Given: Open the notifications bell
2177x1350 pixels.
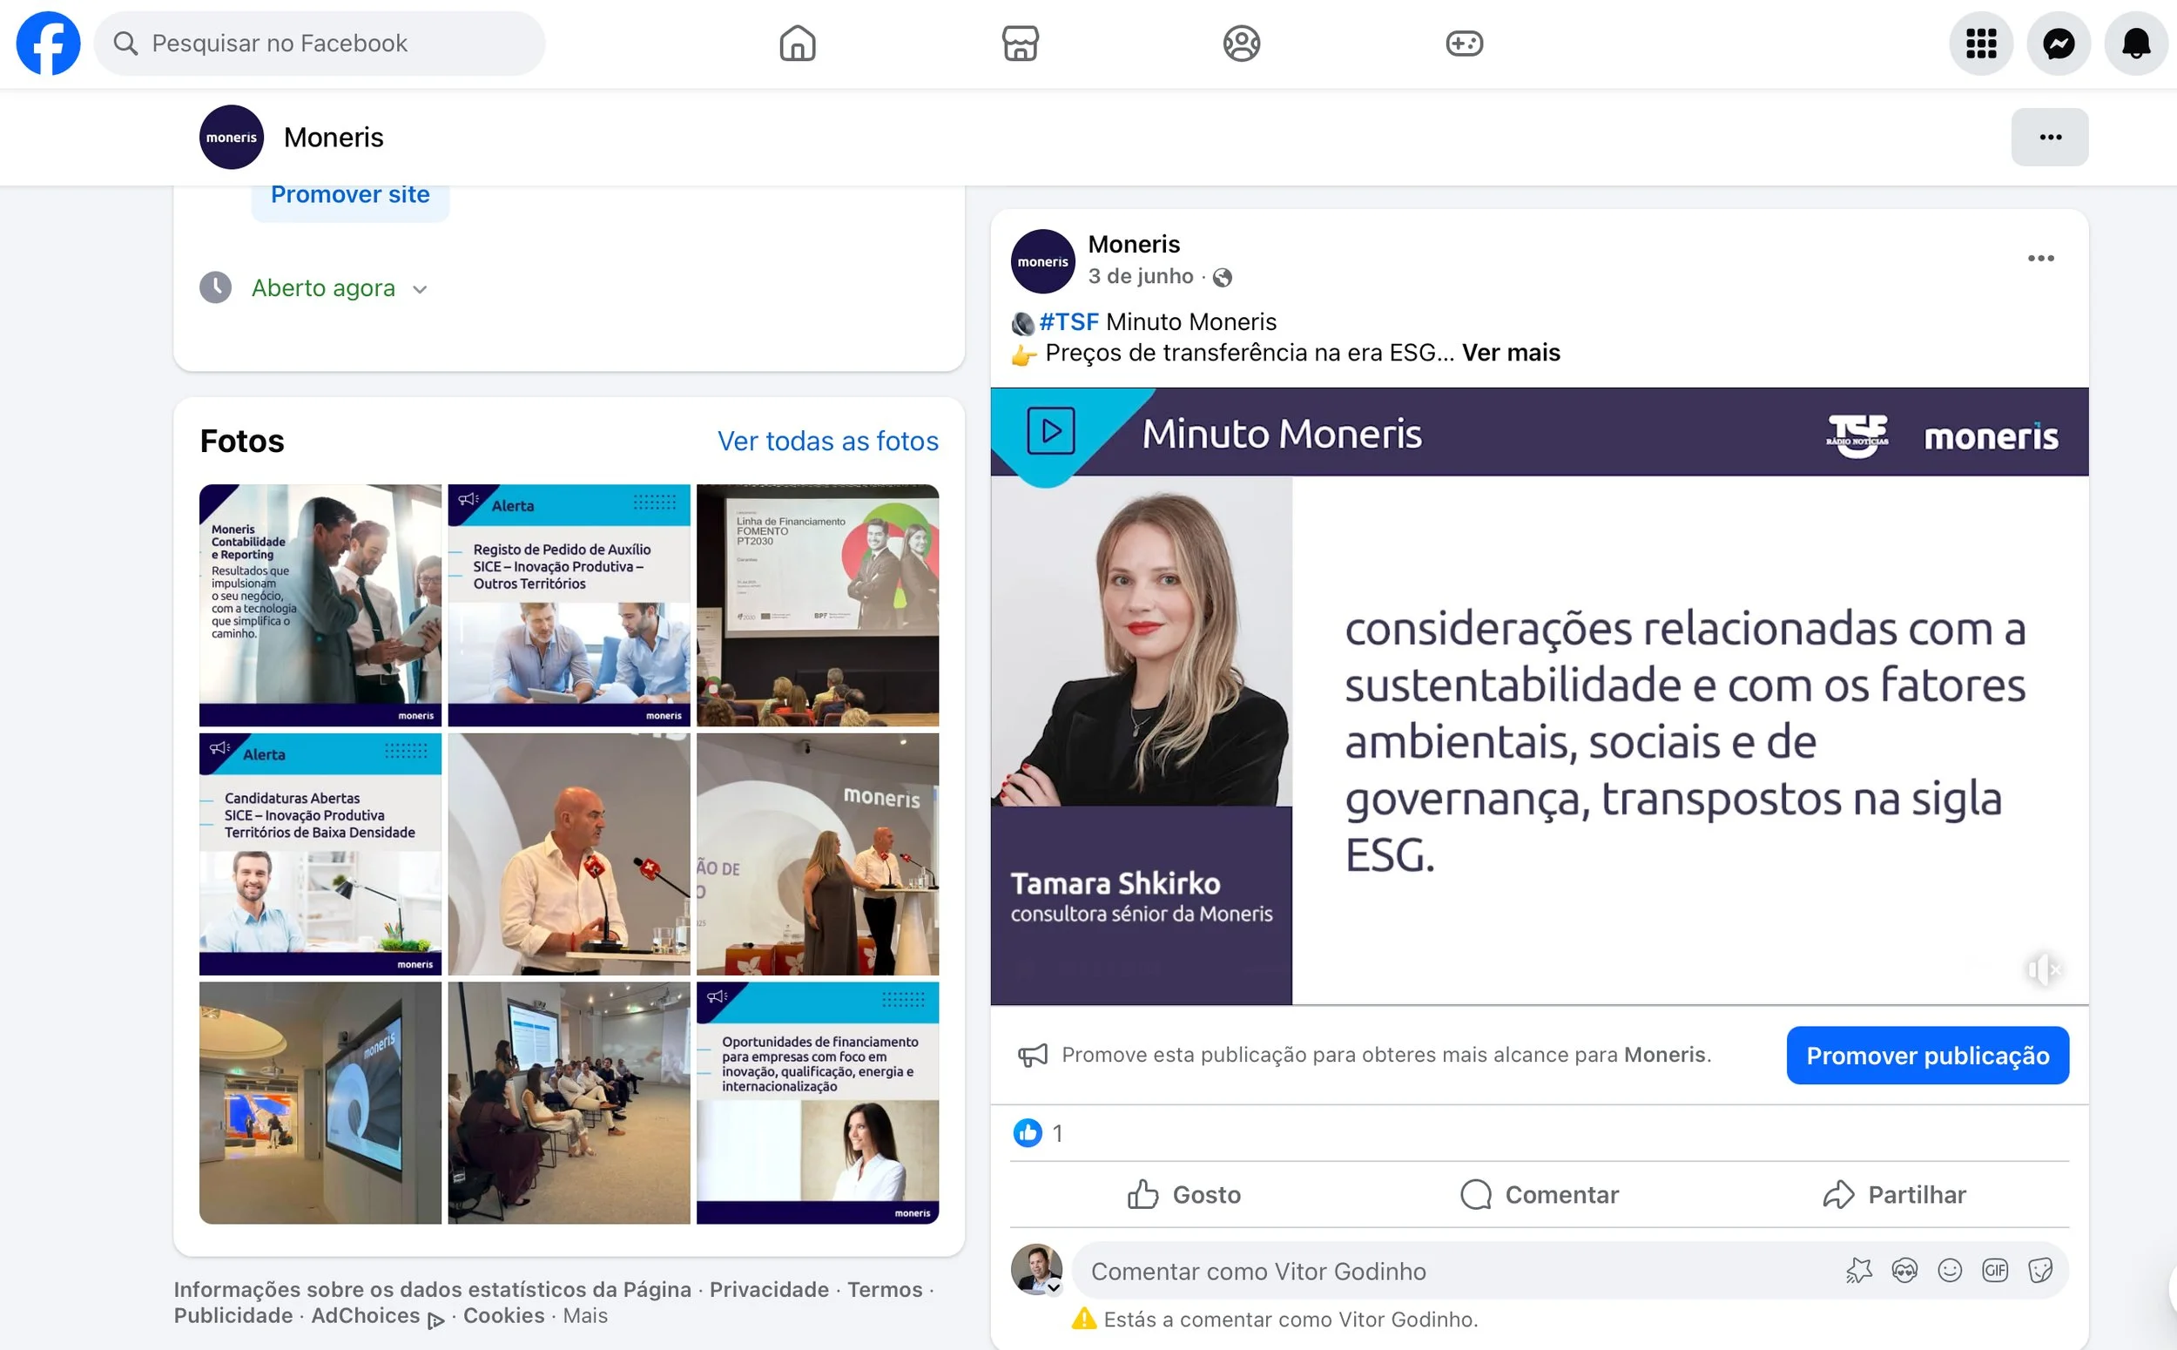Looking at the screenshot, I should (2136, 43).
